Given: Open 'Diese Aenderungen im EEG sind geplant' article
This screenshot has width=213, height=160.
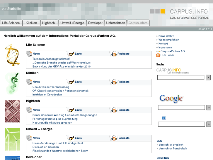Looking at the screenshot, I should (x=58, y=143).
